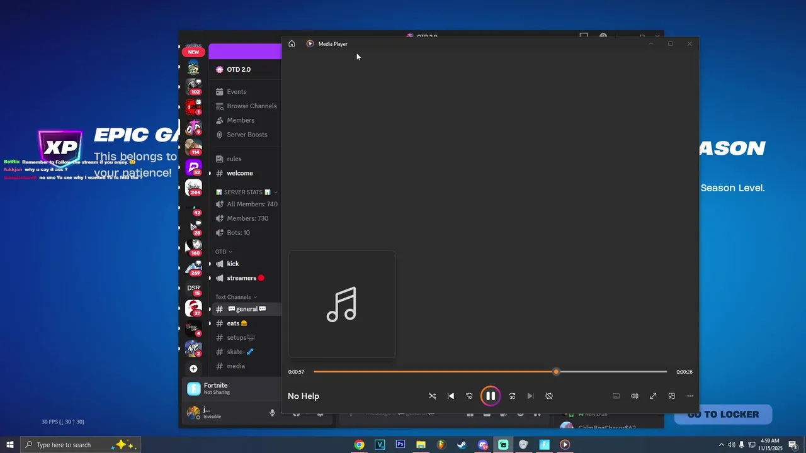Image resolution: width=806 pixels, height=453 pixels.
Task: Click the Media Player home icon
Action: 292,44
